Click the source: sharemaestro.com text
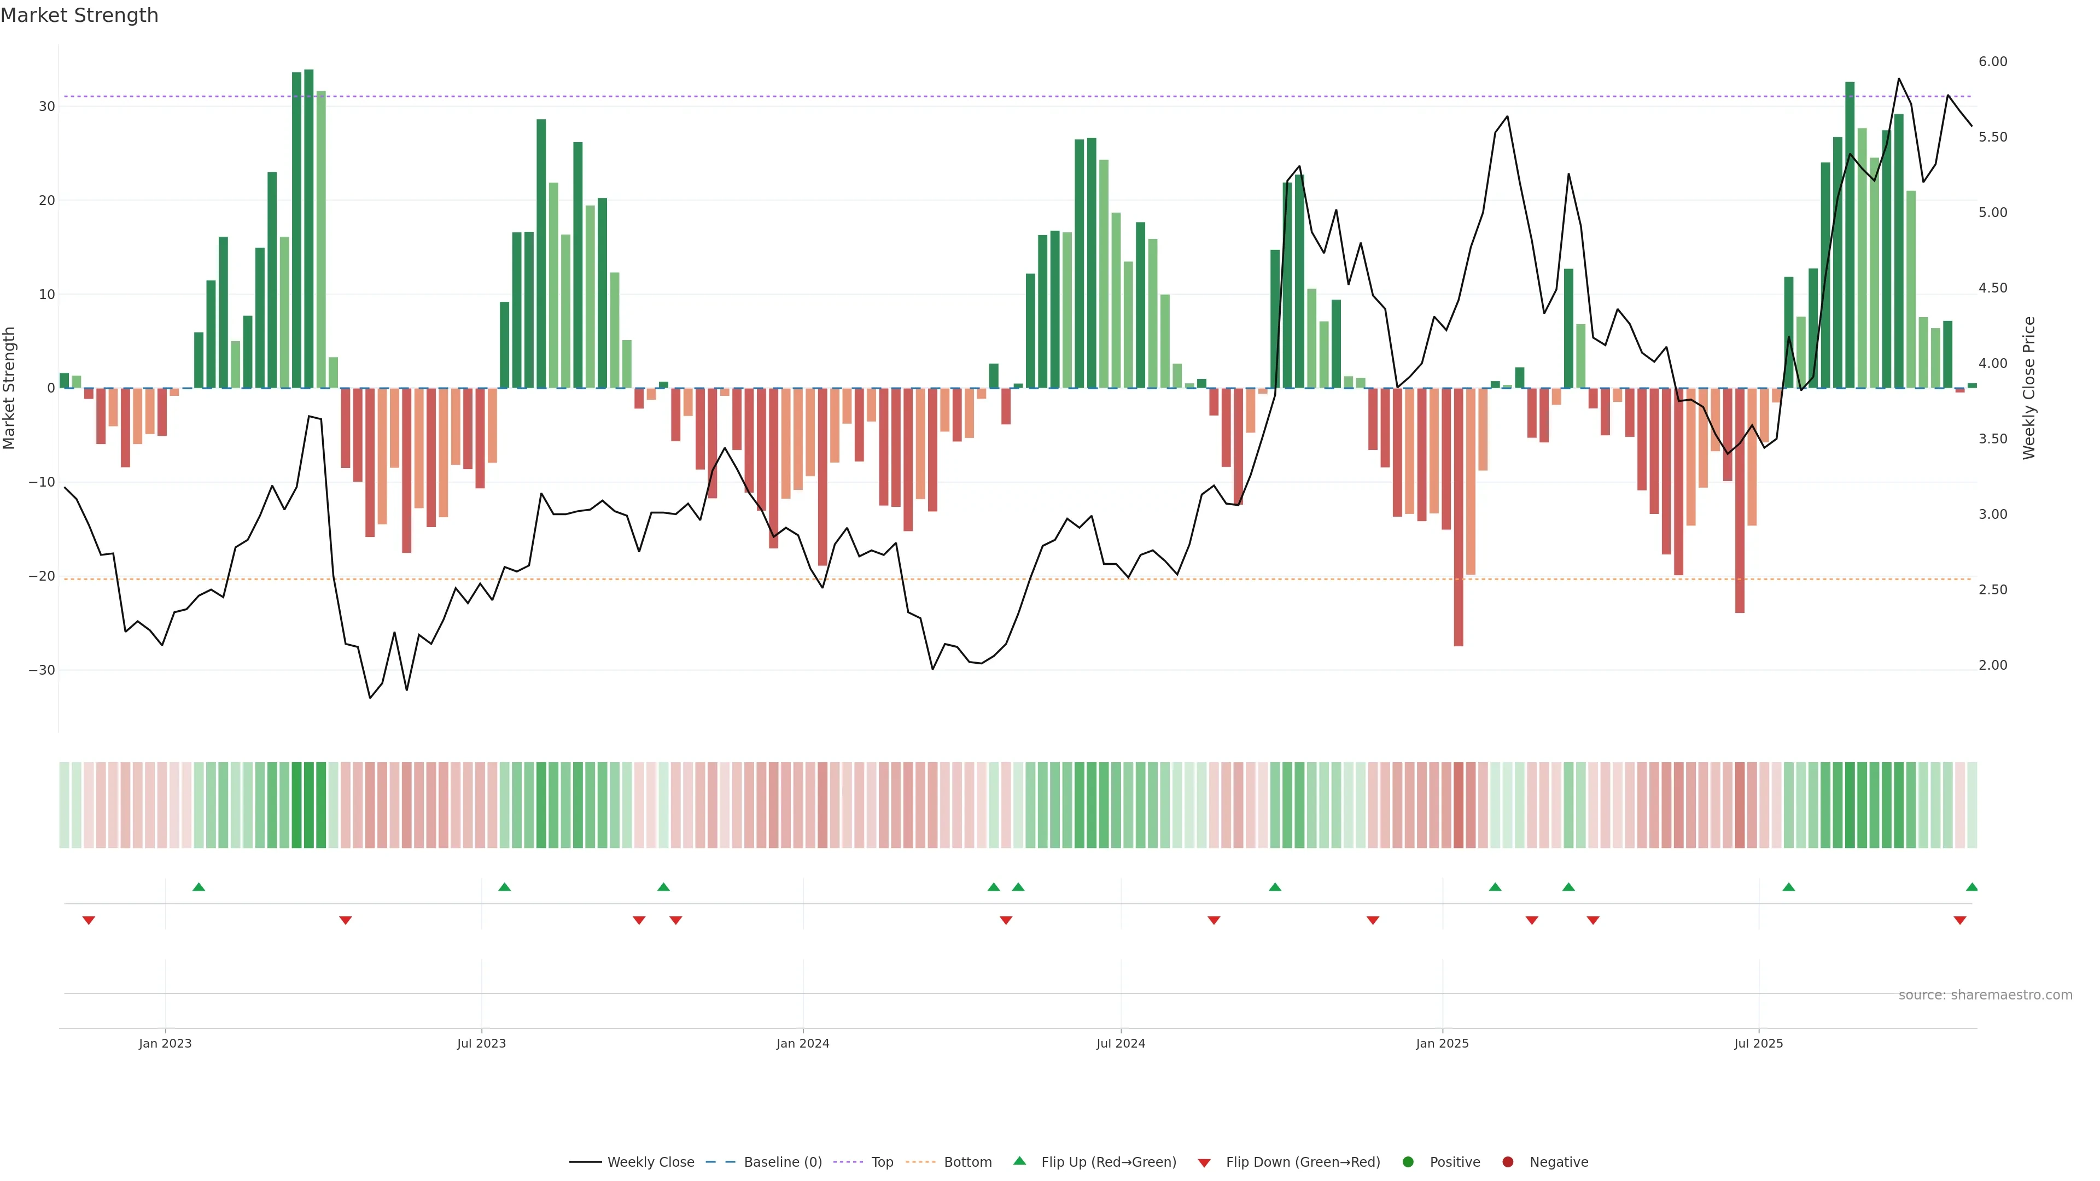Image resolution: width=2100 pixels, height=1181 pixels. click(1985, 995)
